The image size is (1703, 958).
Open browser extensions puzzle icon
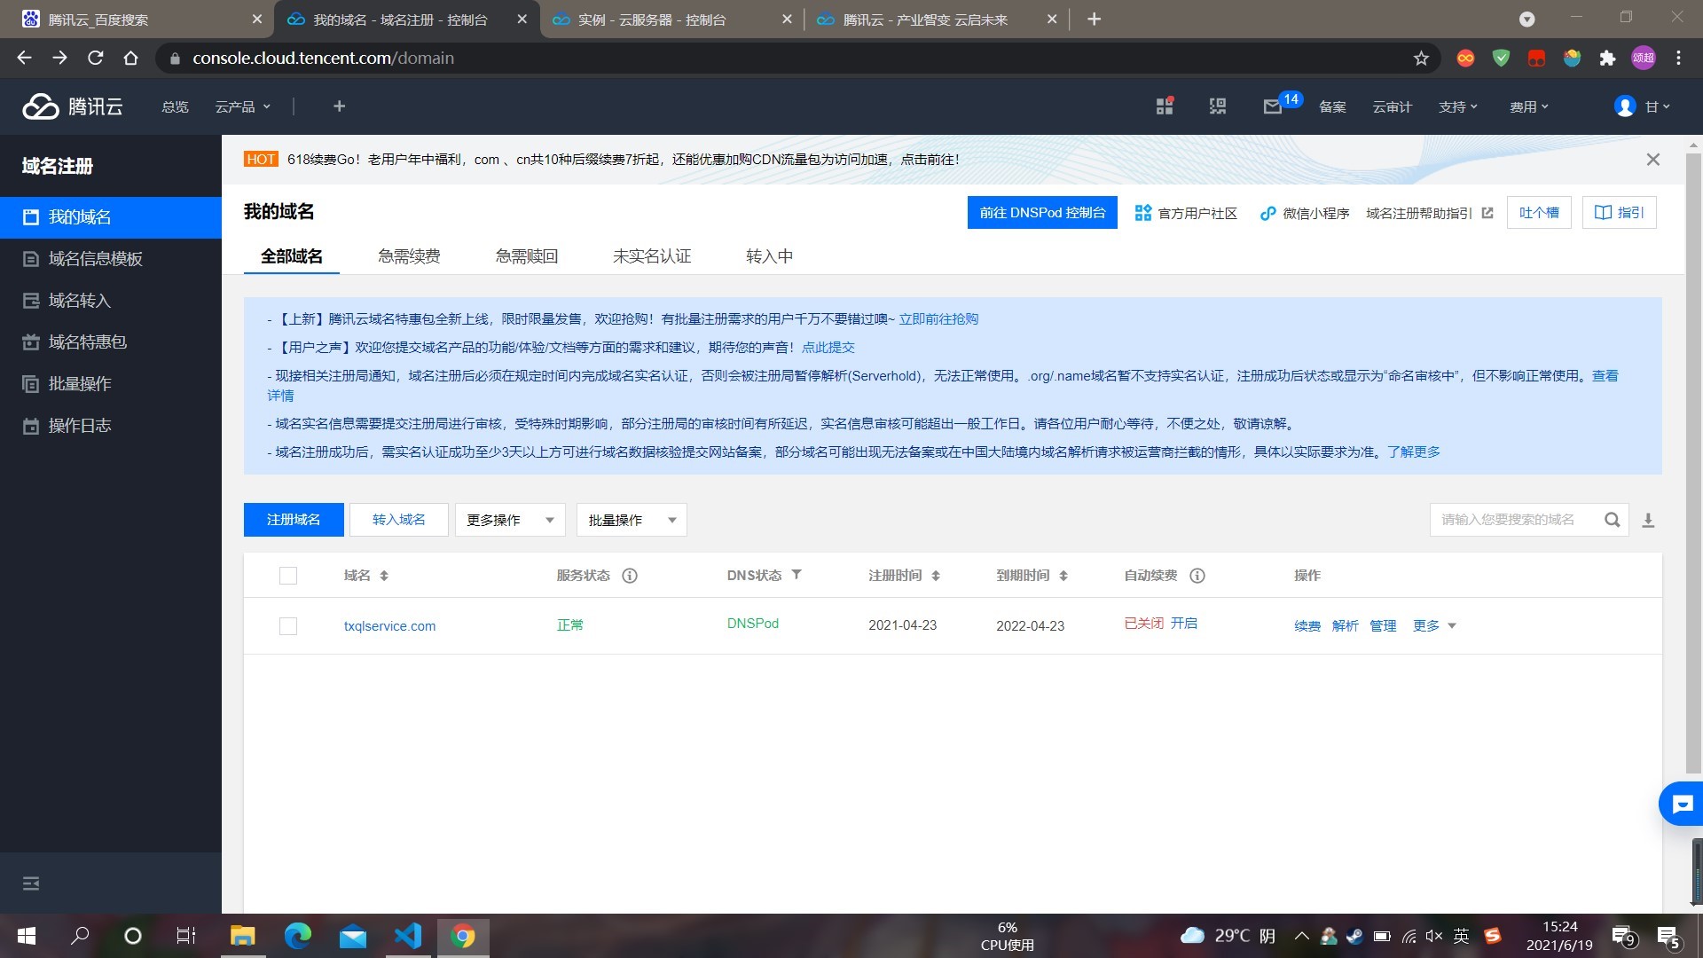tap(1607, 59)
